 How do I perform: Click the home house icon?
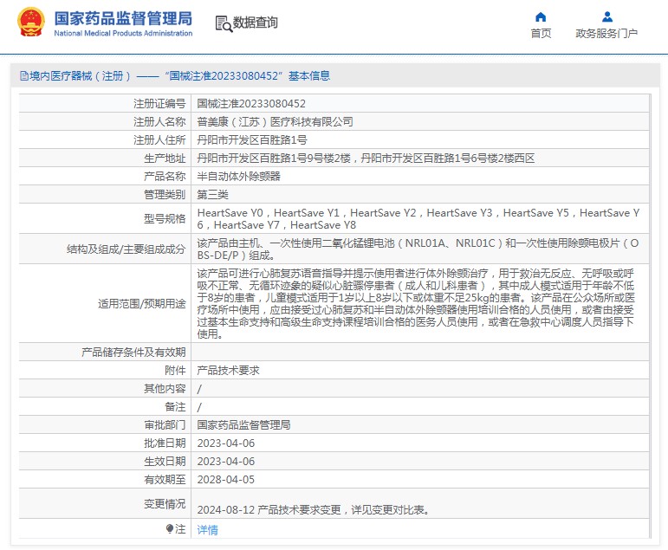click(x=541, y=16)
